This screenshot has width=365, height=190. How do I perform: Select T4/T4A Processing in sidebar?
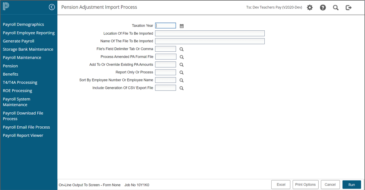20,82
